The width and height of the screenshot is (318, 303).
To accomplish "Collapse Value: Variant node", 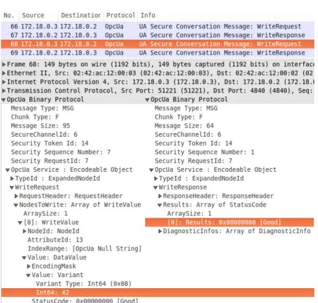I will coord(28,275).
